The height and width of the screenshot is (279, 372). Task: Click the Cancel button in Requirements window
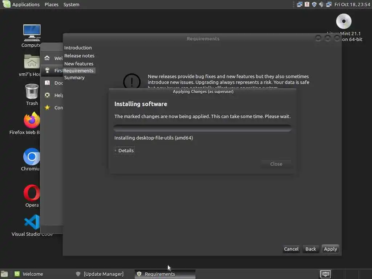click(x=291, y=249)
